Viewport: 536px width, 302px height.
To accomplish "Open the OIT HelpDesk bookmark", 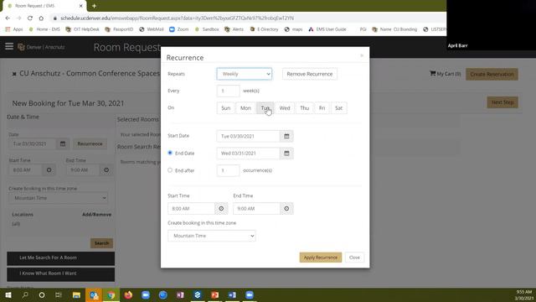I will click(82, 29).
